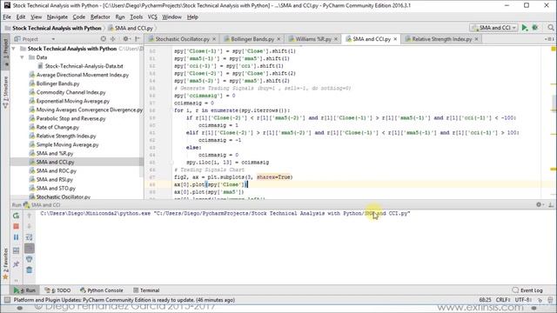Click the Restore Layout icon in the Run panel
This screenshot has width=557, height=313.
click(16, 250)
